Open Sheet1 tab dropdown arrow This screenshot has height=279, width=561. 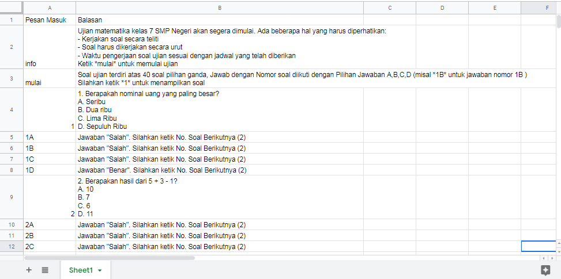pos(100,270)
